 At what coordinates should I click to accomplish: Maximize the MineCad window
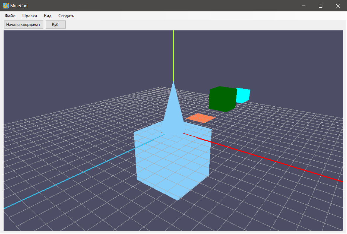(x=320, y=6)
